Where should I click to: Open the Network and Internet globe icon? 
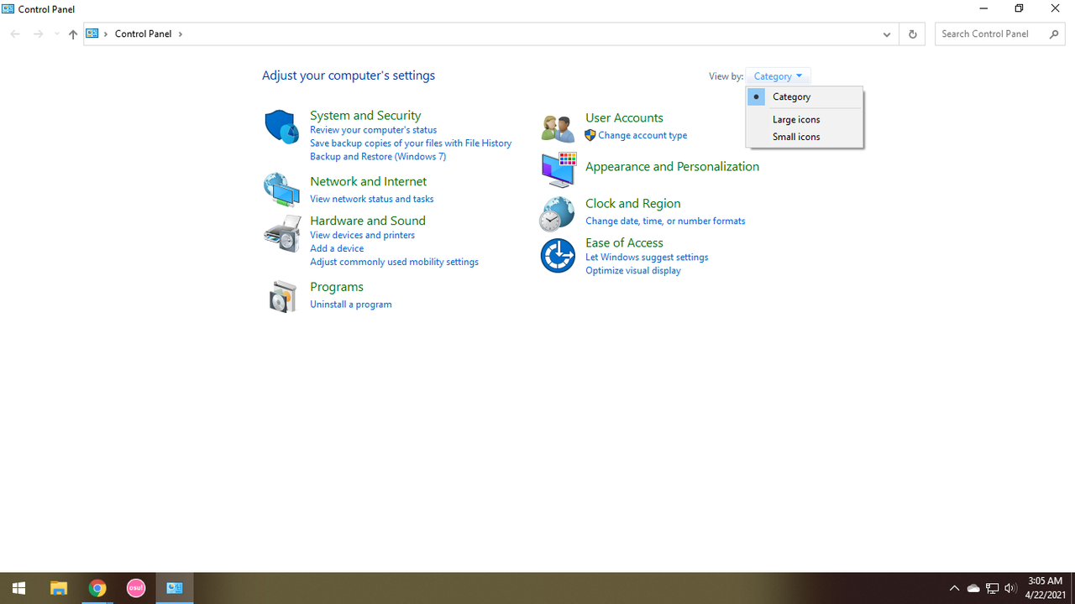[281, 190]
